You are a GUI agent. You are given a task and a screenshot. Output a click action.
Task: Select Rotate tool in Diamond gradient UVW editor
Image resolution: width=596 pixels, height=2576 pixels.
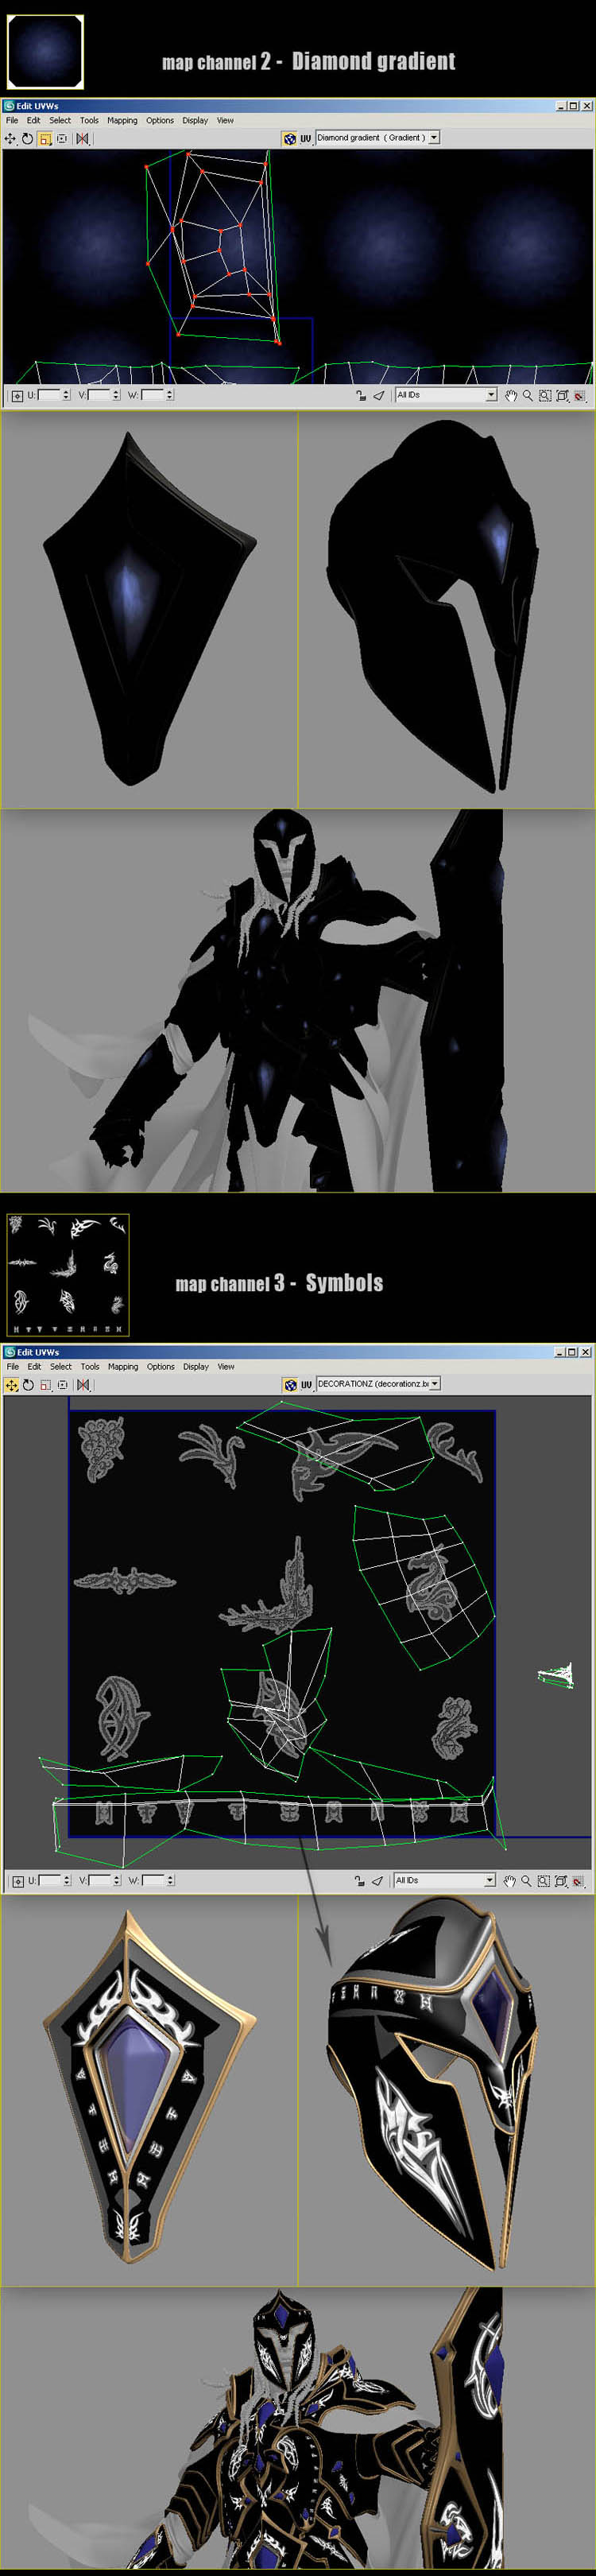pyautogui.click(x=28, y=139)
